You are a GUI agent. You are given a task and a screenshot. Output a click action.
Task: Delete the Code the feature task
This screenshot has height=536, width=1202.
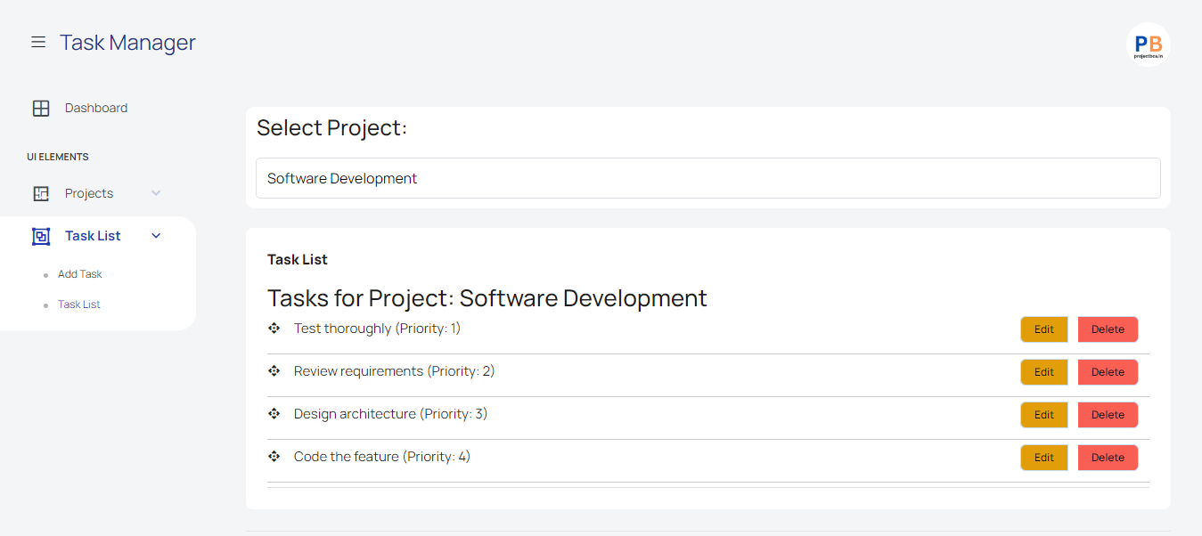pyautogui.click(x=1108, y=458)
